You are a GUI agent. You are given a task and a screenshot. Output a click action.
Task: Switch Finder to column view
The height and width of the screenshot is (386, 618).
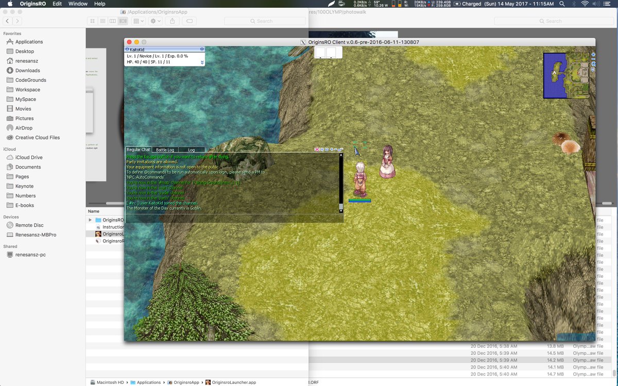tap(112, 21)
